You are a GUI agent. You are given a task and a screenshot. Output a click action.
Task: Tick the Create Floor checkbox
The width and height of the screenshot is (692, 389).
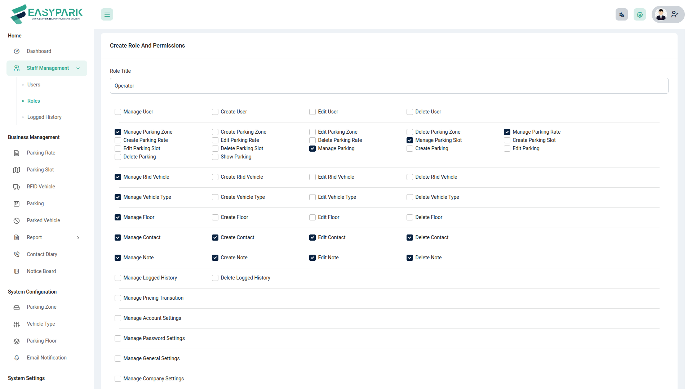[215, 218]
